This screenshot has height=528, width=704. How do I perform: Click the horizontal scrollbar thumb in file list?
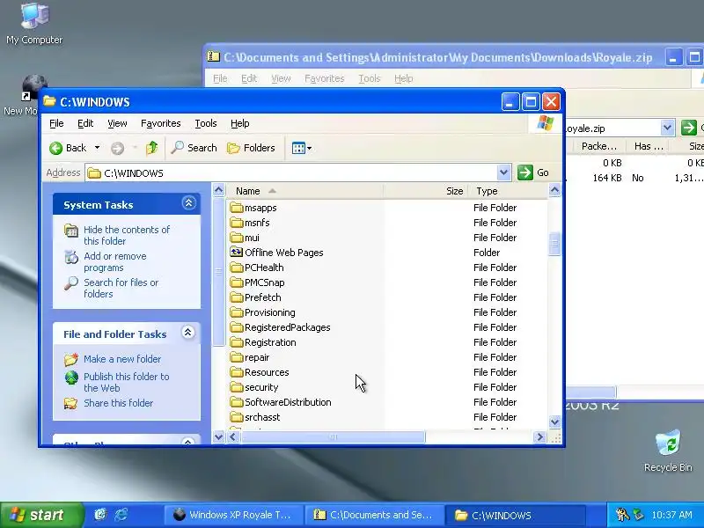click(333, 436)
